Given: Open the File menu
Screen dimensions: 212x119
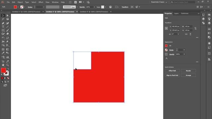Looking at the screenshot, I should click(x=8, y=2).
